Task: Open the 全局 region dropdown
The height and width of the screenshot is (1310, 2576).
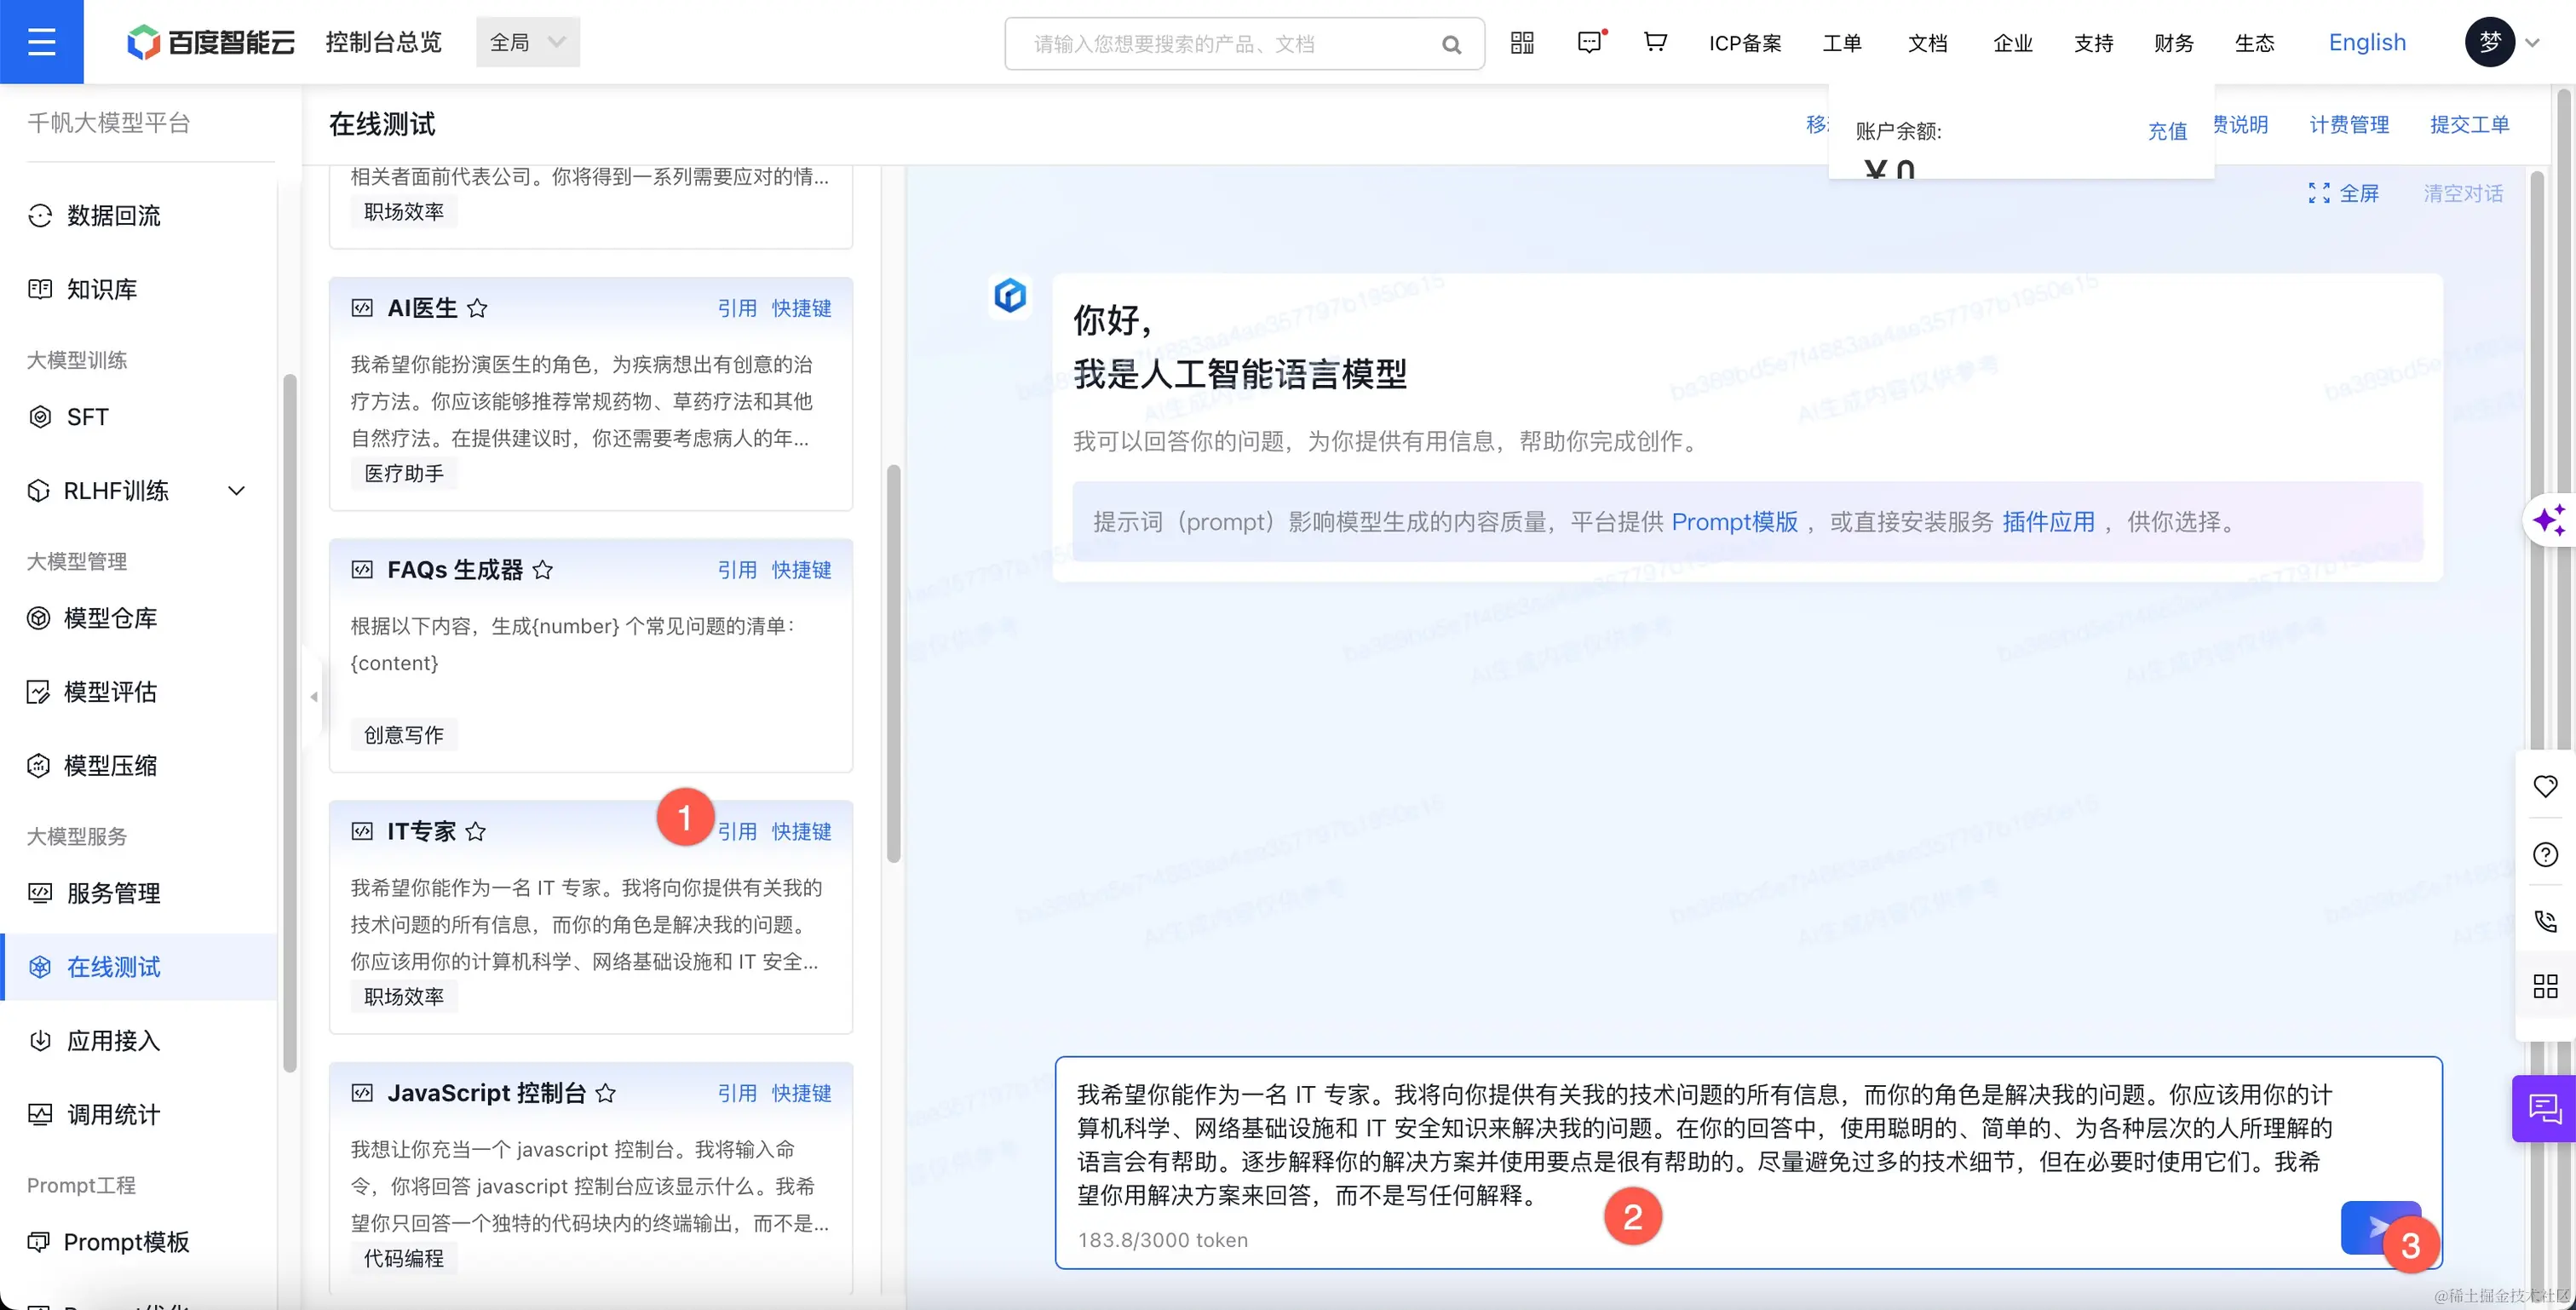Action: (528, 42)
